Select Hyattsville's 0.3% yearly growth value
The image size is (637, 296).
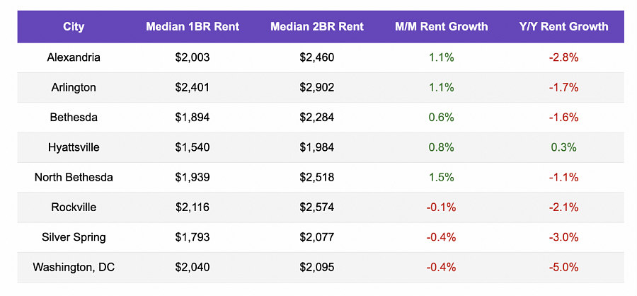563,147
